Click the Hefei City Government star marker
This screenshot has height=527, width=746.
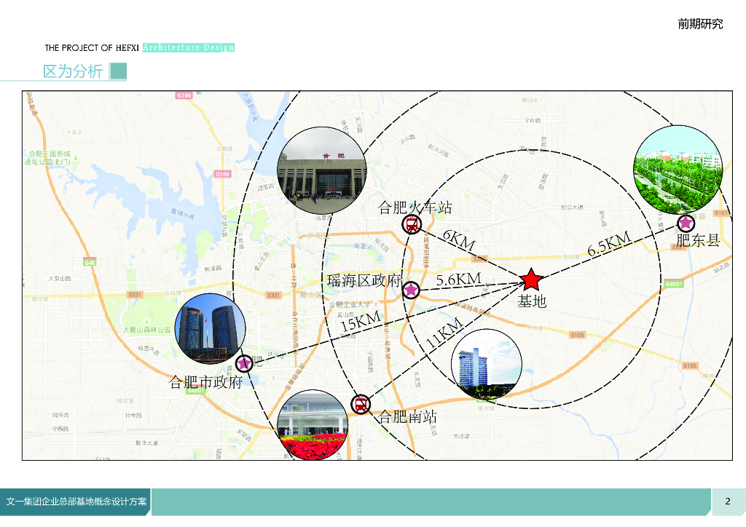pos(244,363)
